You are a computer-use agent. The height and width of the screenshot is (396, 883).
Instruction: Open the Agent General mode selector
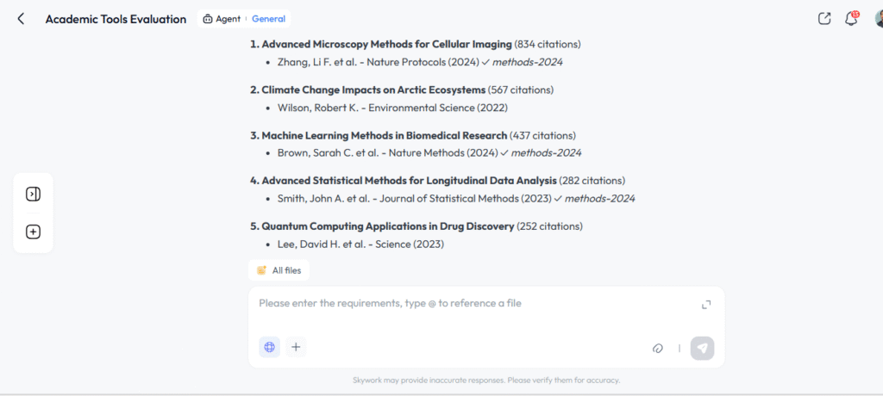[244, 19]
